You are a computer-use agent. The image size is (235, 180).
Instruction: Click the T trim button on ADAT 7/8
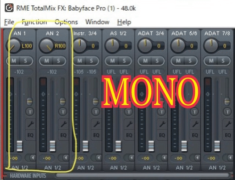coord(227,112)
